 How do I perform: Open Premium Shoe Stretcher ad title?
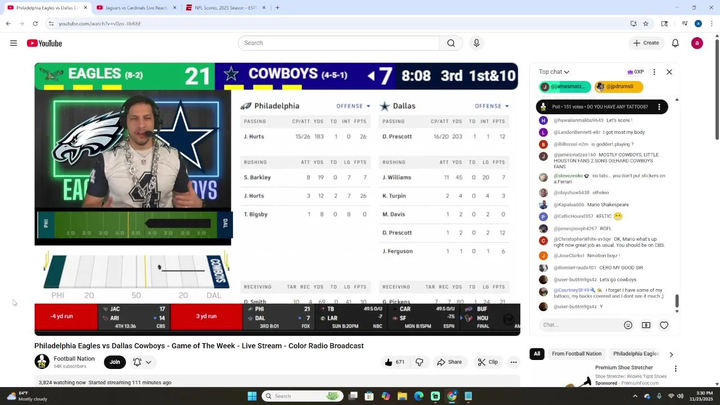click(x=624, y=368)
